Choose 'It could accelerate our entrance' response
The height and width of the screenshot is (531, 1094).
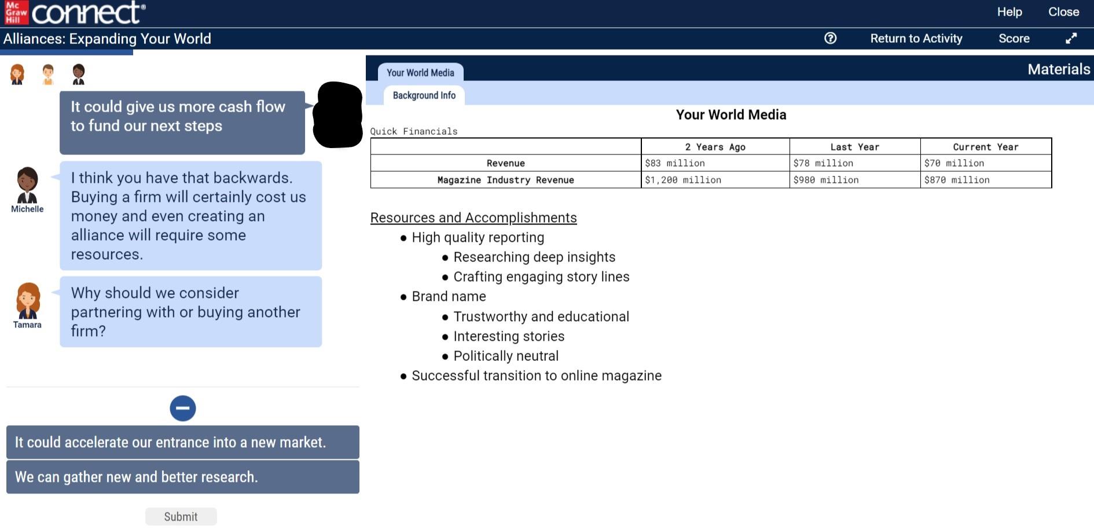point(183,443)
